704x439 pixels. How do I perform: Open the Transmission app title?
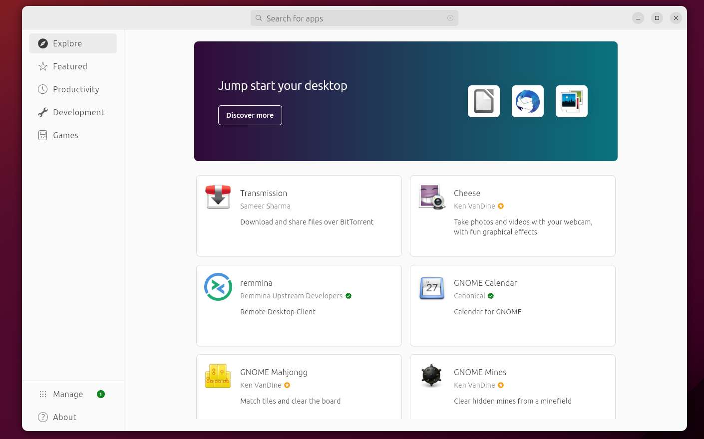(264, 193)
